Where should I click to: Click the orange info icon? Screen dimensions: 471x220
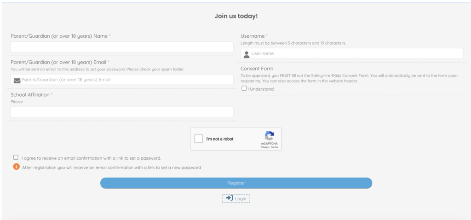[17, 167]
